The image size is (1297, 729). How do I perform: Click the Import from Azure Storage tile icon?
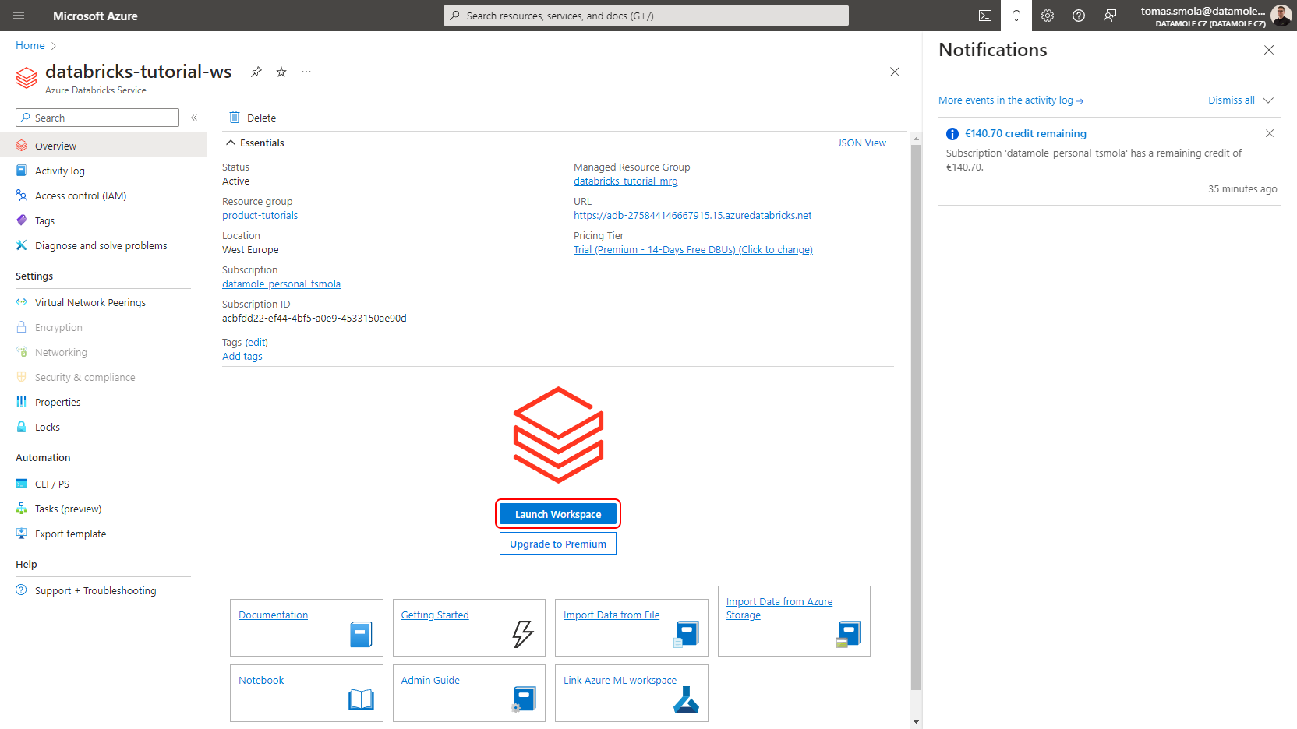click(x=848, y=634)
